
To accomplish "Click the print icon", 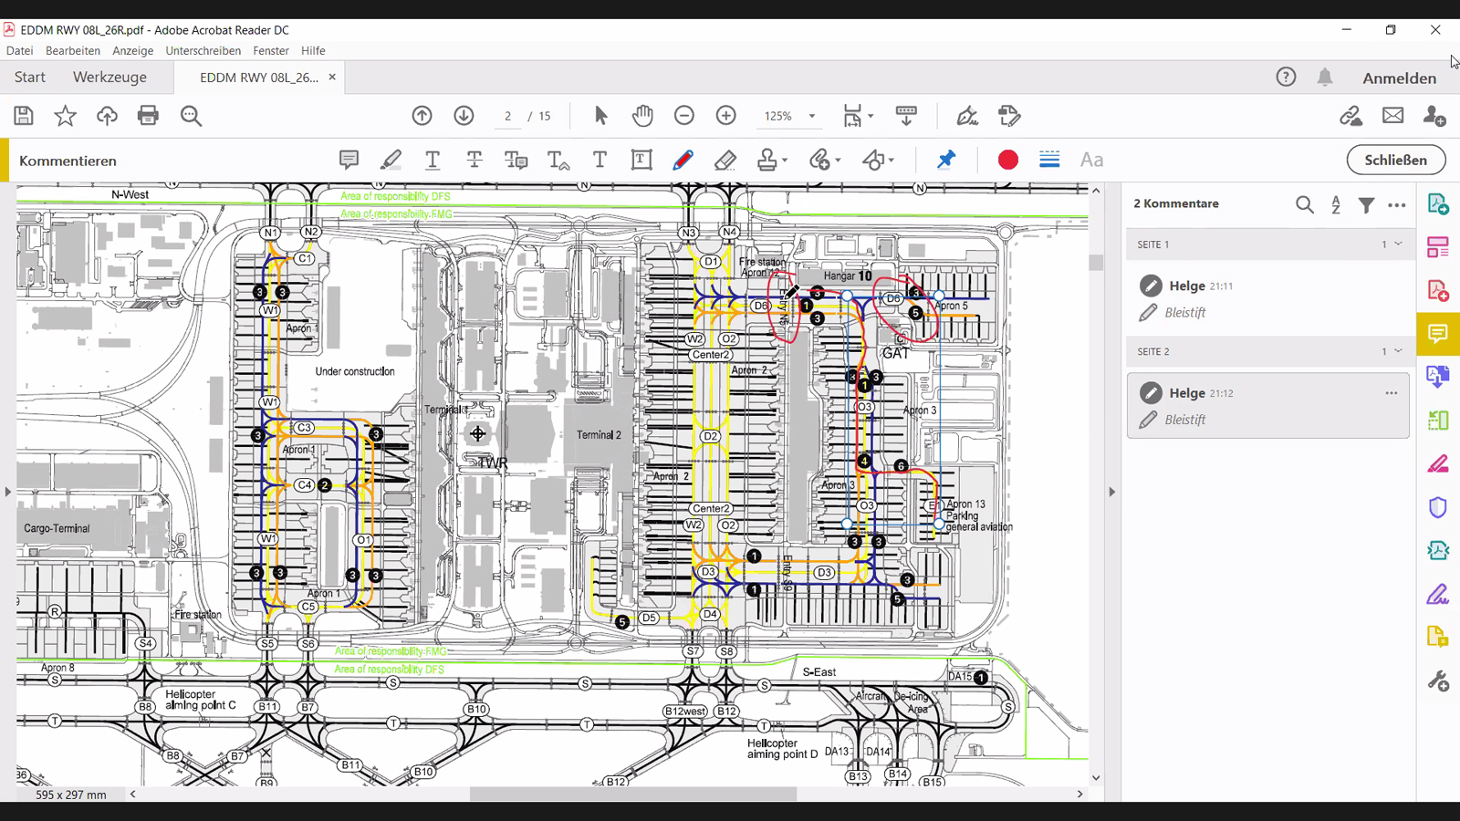I will 148,116.
